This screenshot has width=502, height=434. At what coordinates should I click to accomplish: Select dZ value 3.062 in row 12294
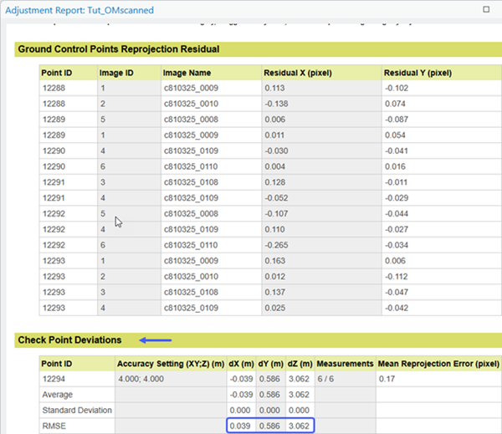coord(299,379)
